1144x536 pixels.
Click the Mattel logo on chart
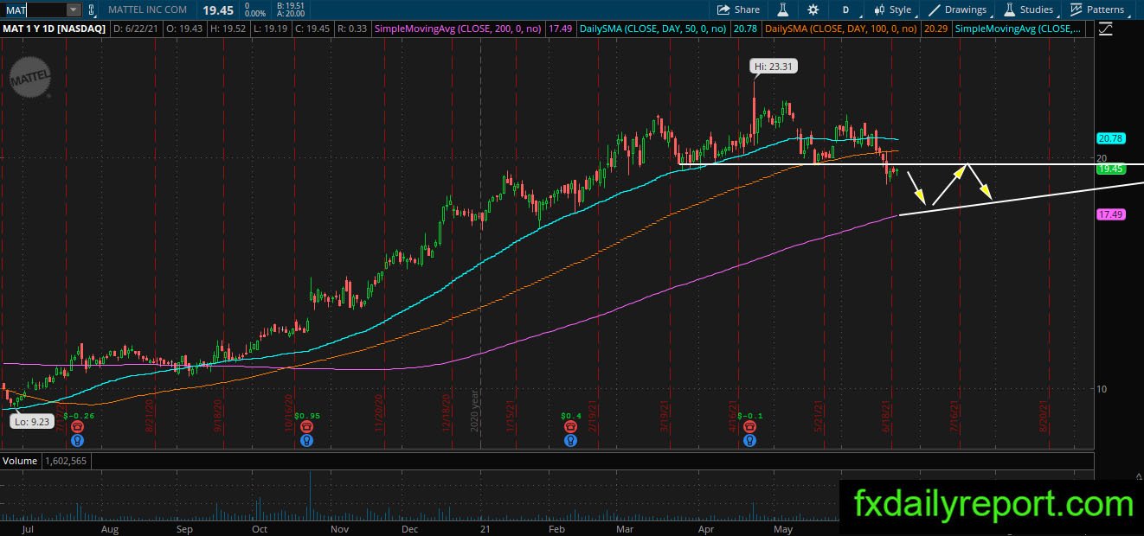coord(29,80)
